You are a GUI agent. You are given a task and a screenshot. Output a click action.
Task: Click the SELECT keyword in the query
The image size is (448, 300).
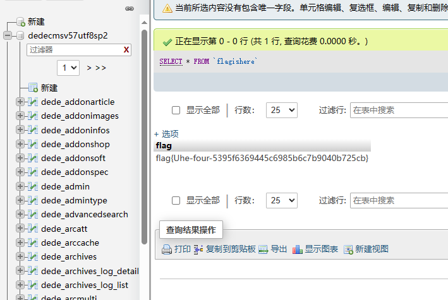pos(171,61)
